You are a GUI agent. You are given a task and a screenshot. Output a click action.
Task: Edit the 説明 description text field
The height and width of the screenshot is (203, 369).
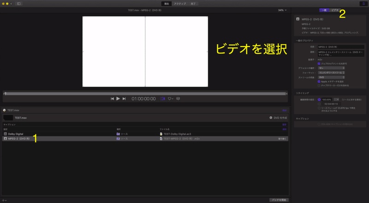click(x=341, y=53)
